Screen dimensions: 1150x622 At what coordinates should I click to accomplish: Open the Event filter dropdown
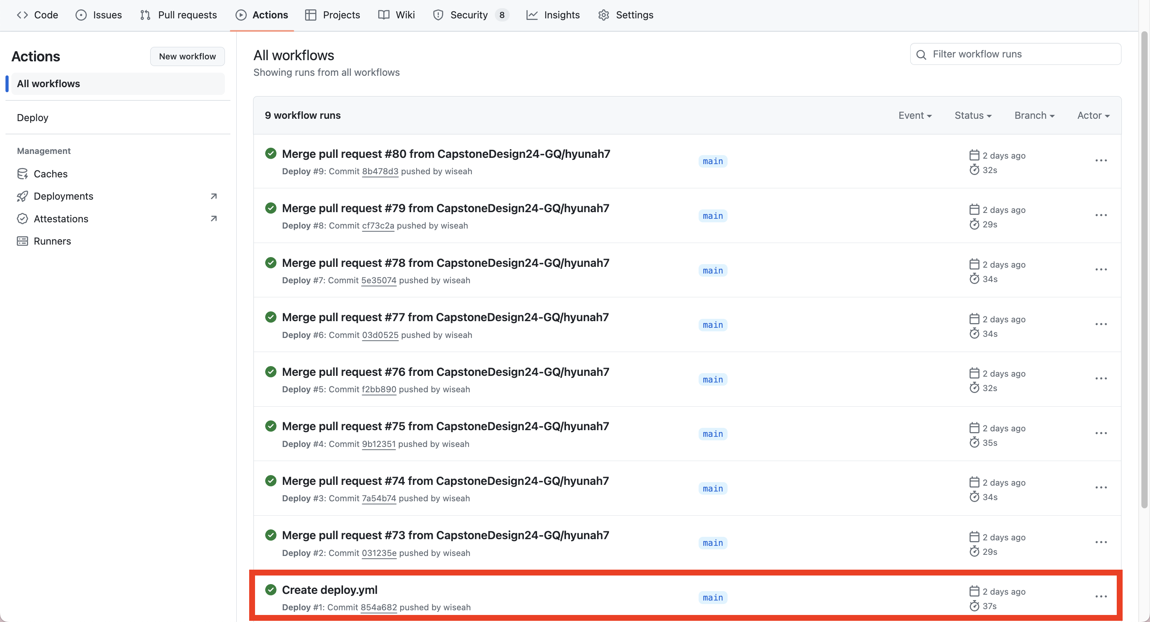coord(915,115)
